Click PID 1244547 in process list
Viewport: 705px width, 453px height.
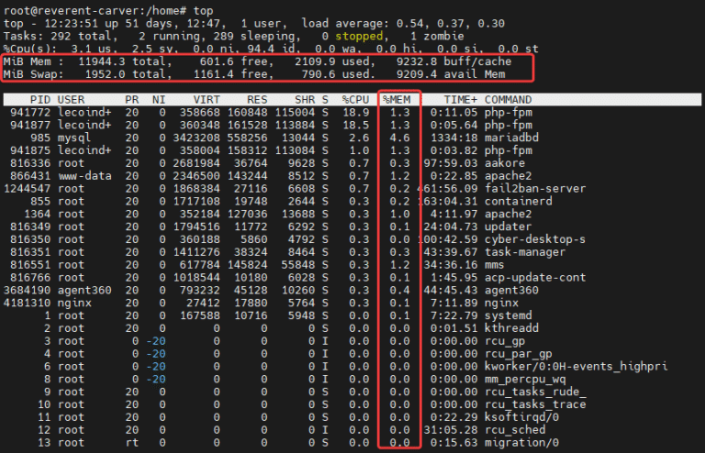[x=27, y=188]
